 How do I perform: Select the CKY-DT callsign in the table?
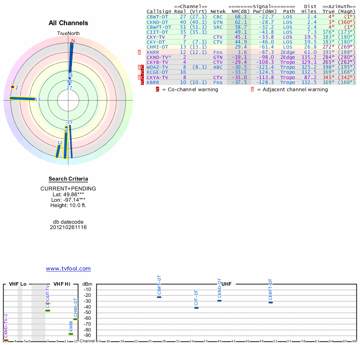point(156,42)
